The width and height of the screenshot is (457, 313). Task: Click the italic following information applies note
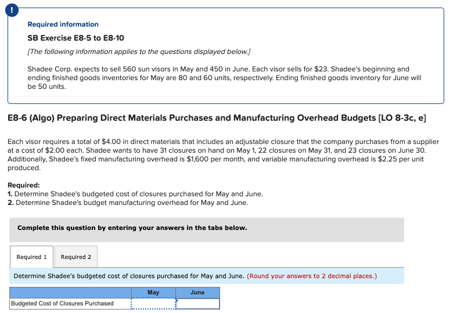click(139, 52)
